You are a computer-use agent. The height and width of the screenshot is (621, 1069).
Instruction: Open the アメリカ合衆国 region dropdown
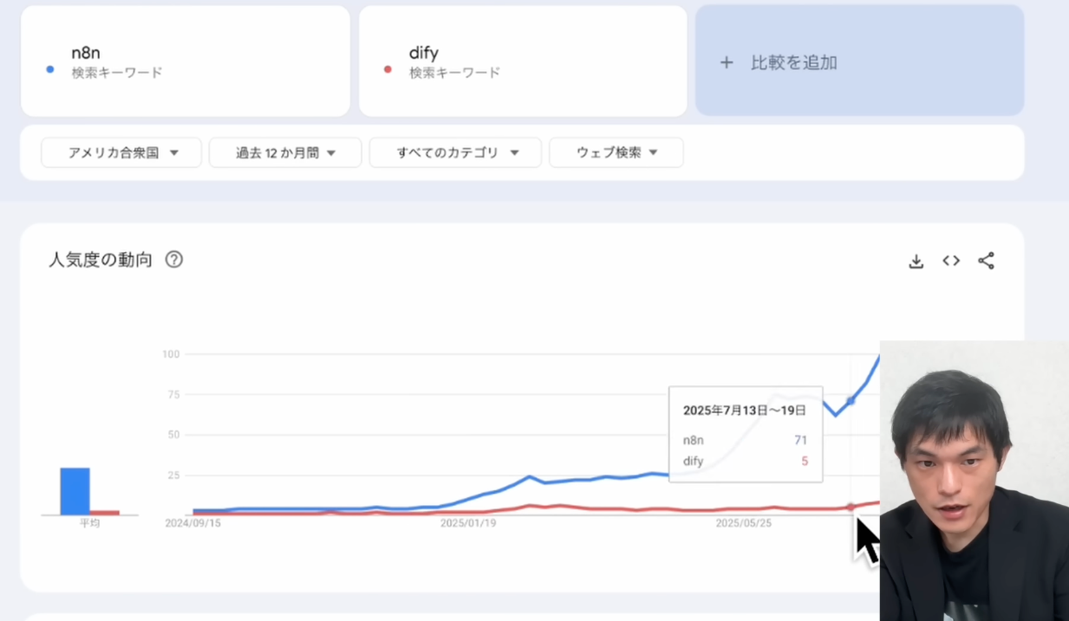121,152
